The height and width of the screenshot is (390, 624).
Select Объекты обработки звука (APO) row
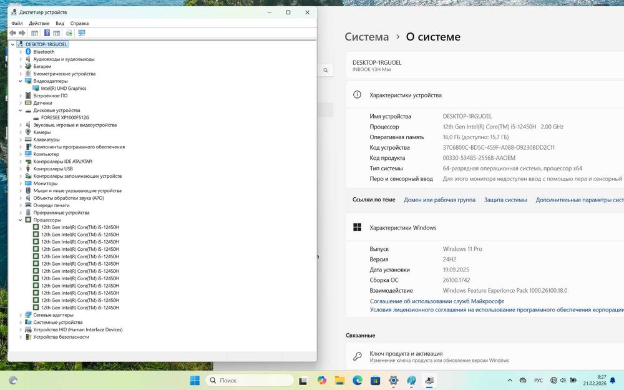click(69, 198)
